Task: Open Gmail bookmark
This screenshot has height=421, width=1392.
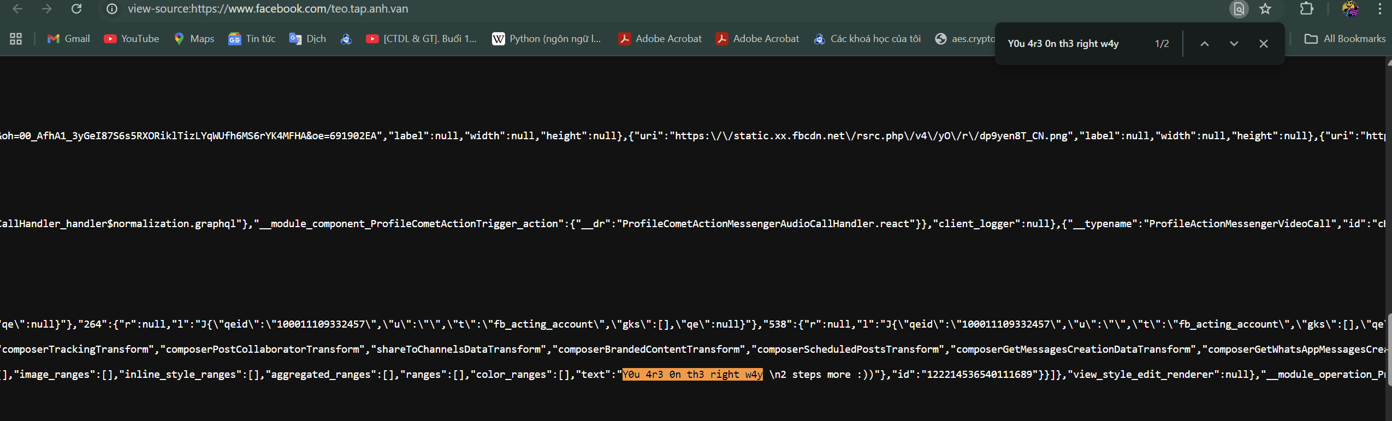Action: pyautogui.click(x=69, y=39)
